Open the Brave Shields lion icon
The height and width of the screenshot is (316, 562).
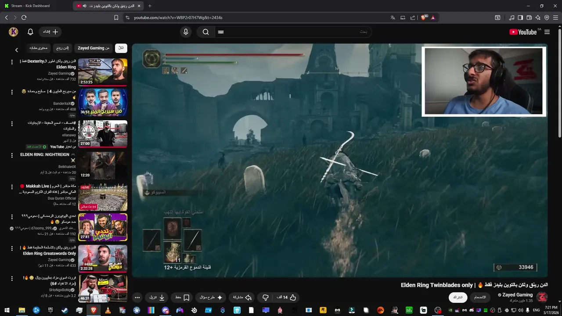pyautogui.click(x=424, y=18)
